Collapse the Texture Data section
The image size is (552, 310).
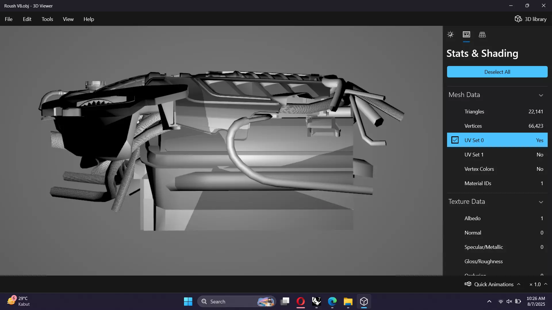(x=541, y=202)
